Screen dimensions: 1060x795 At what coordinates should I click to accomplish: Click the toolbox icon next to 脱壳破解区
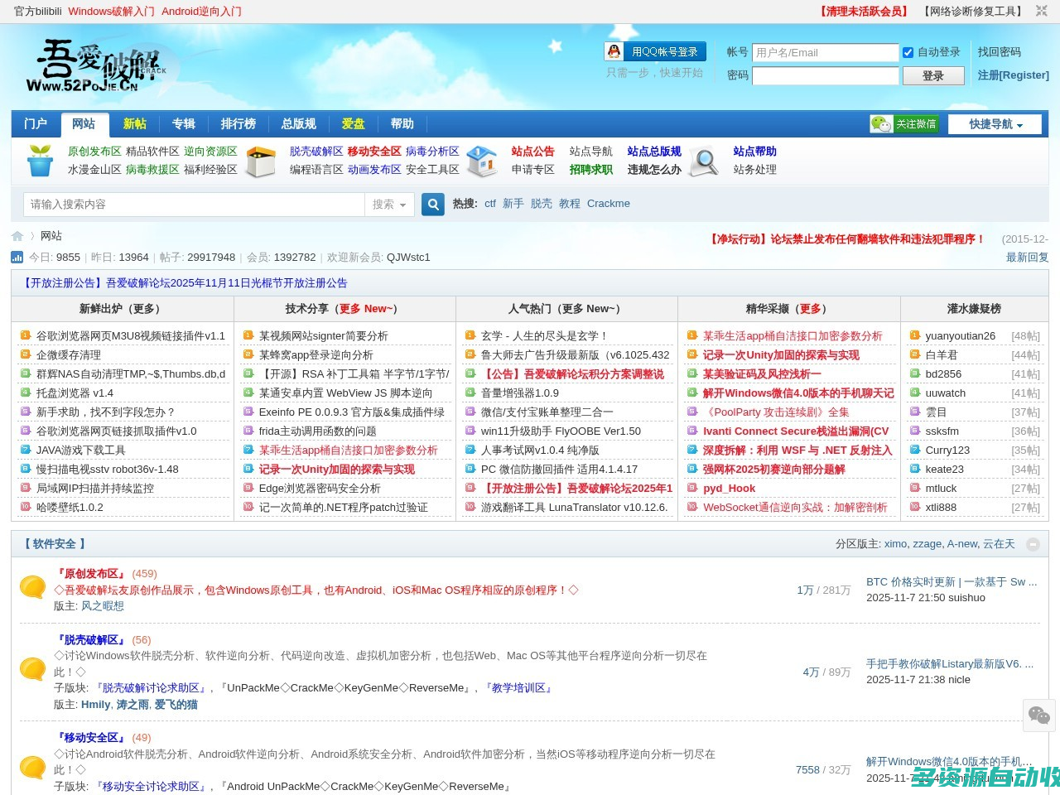click(262, 161)
